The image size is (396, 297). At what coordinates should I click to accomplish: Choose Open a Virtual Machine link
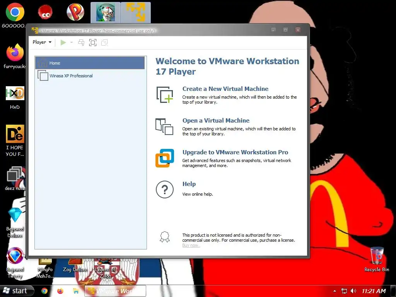216,121
